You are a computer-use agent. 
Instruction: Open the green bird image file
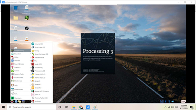pyautogui.click(x=27, y=18)
